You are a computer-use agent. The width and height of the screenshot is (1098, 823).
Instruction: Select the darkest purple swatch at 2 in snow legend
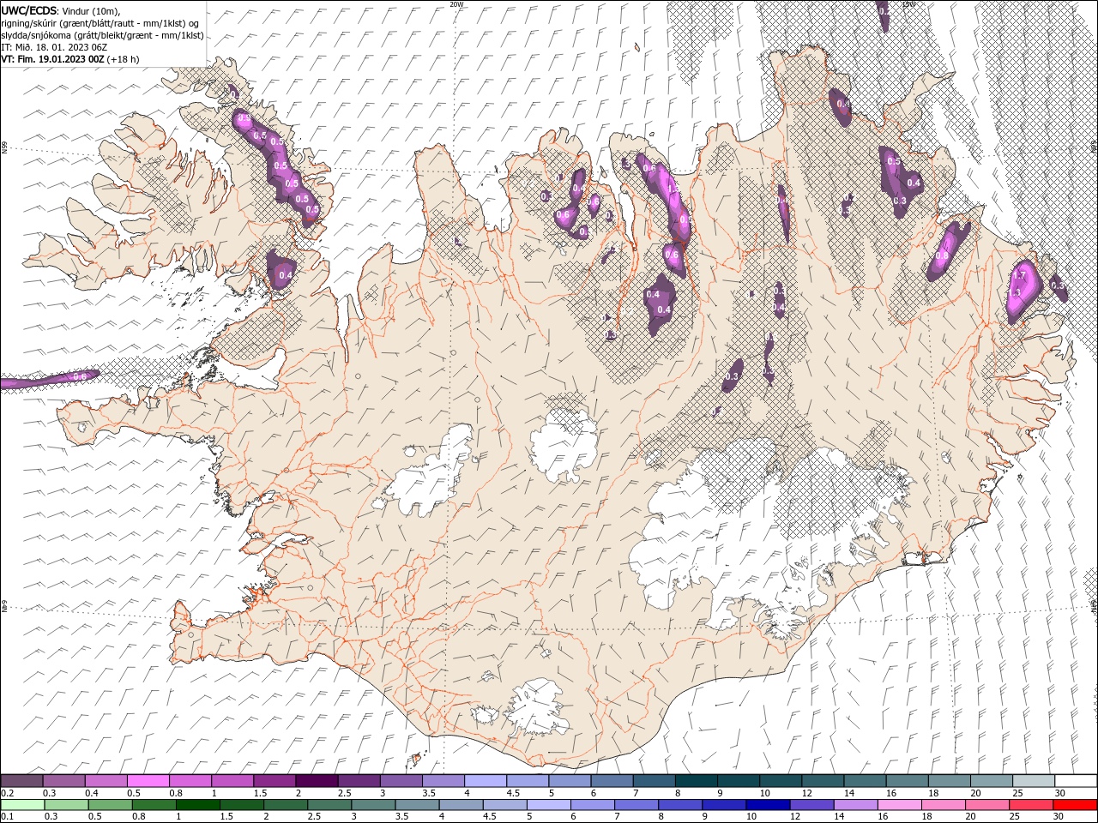[317, 781]
